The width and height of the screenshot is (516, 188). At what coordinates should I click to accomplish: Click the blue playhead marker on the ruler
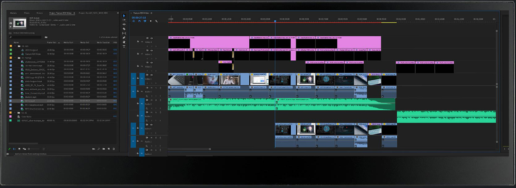pos(275,21)
